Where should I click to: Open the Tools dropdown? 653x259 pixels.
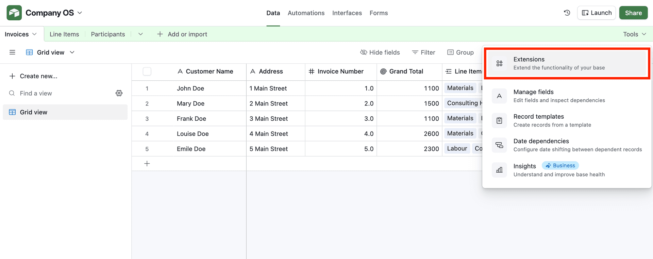point(634,34)
